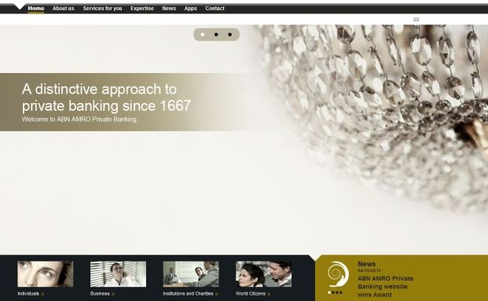Select the first white news pager dot
This screenshot has width=488, height=301.
329,292
